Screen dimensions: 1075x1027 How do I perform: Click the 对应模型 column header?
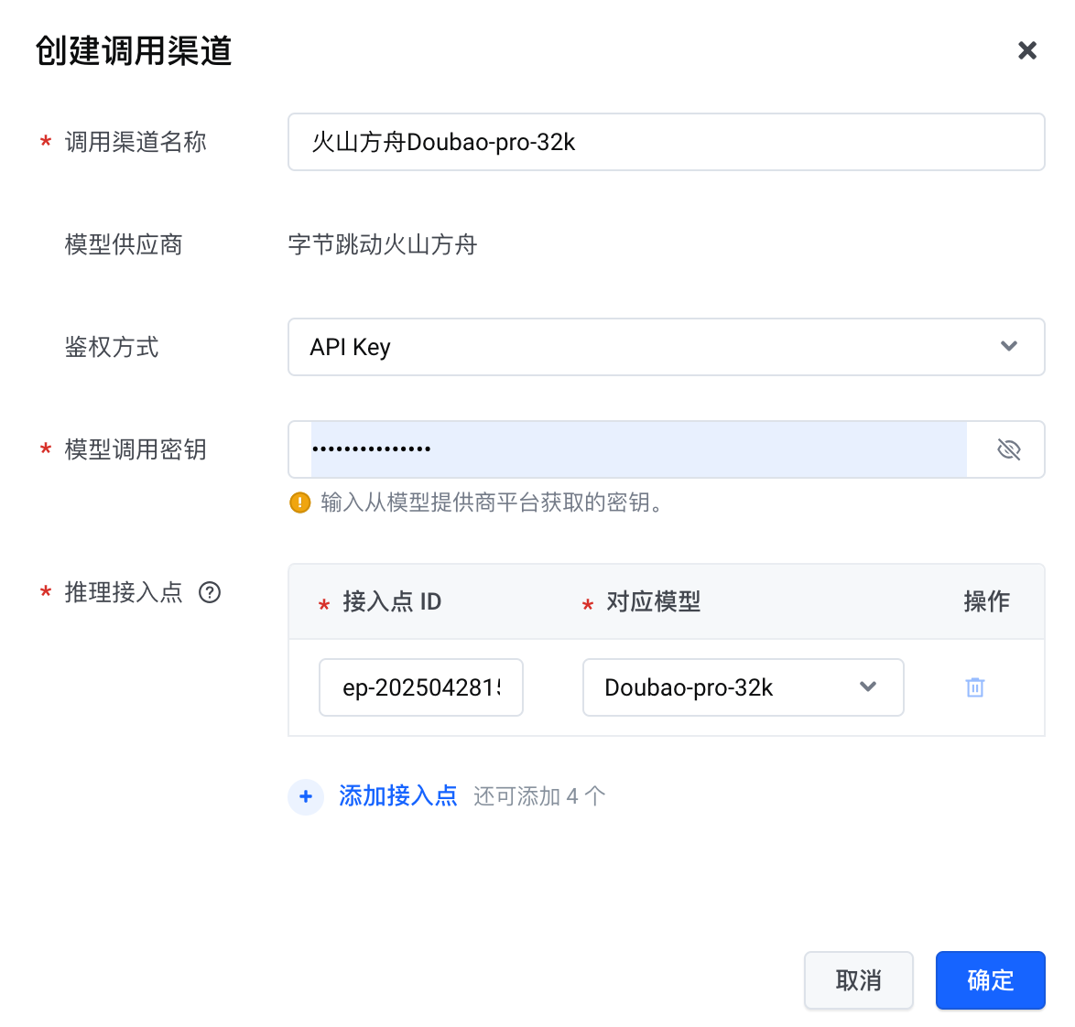(654, 601)
